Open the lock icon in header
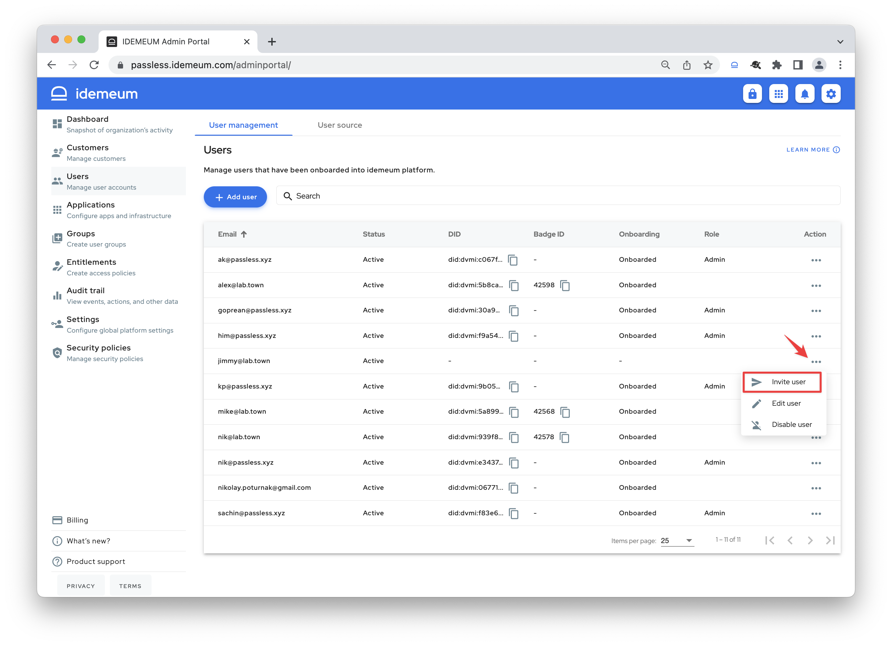 point(752,94)
